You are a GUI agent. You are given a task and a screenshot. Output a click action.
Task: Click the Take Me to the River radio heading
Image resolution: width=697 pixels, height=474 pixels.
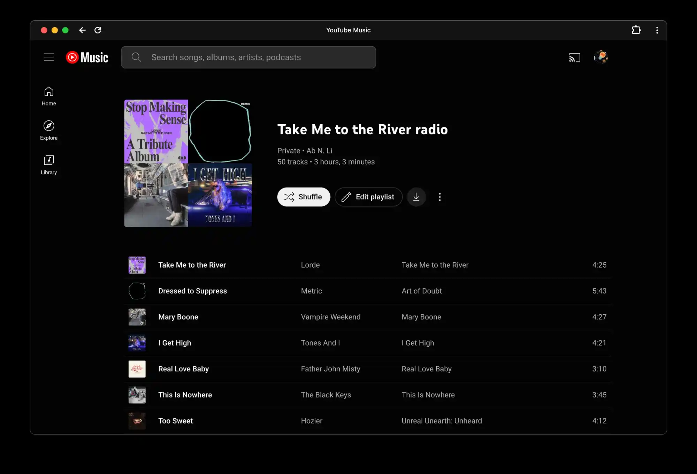pos(362,129)
